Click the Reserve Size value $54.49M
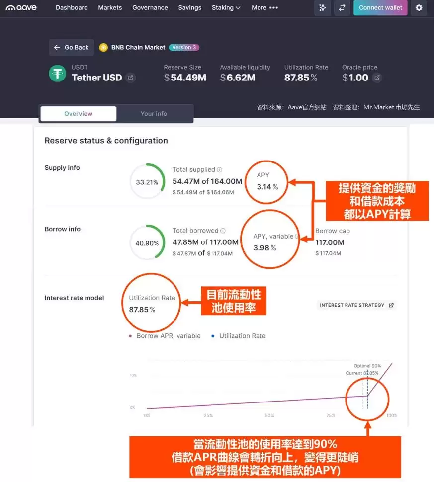Image resolution: width=434 pixels, height=482 pixels. [185, 78]
